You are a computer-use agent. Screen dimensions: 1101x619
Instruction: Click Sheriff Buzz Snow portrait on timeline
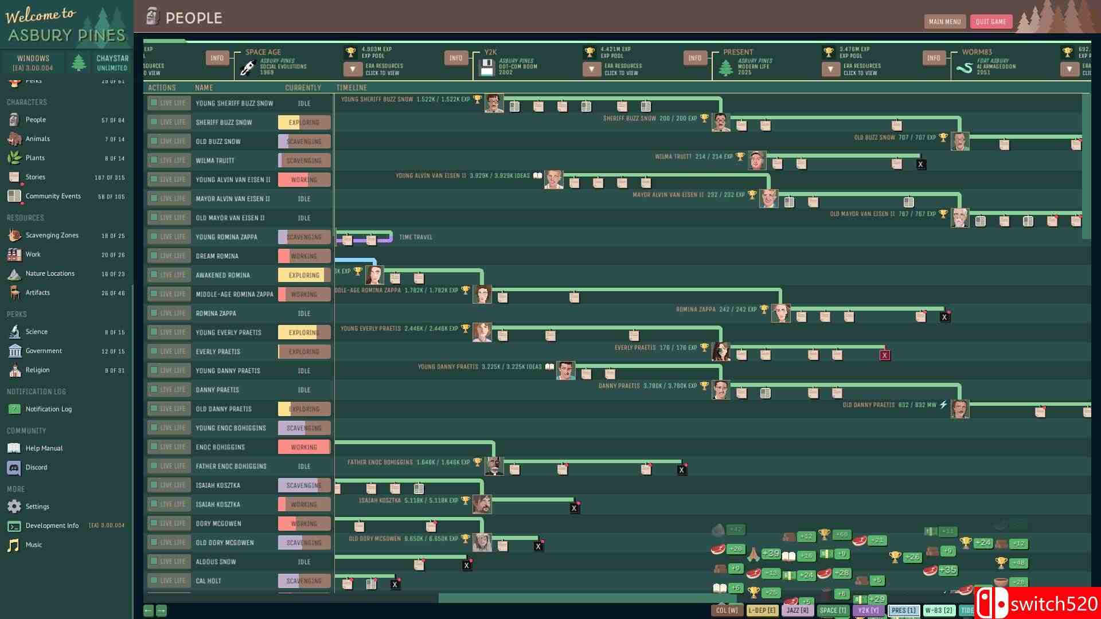721,122
